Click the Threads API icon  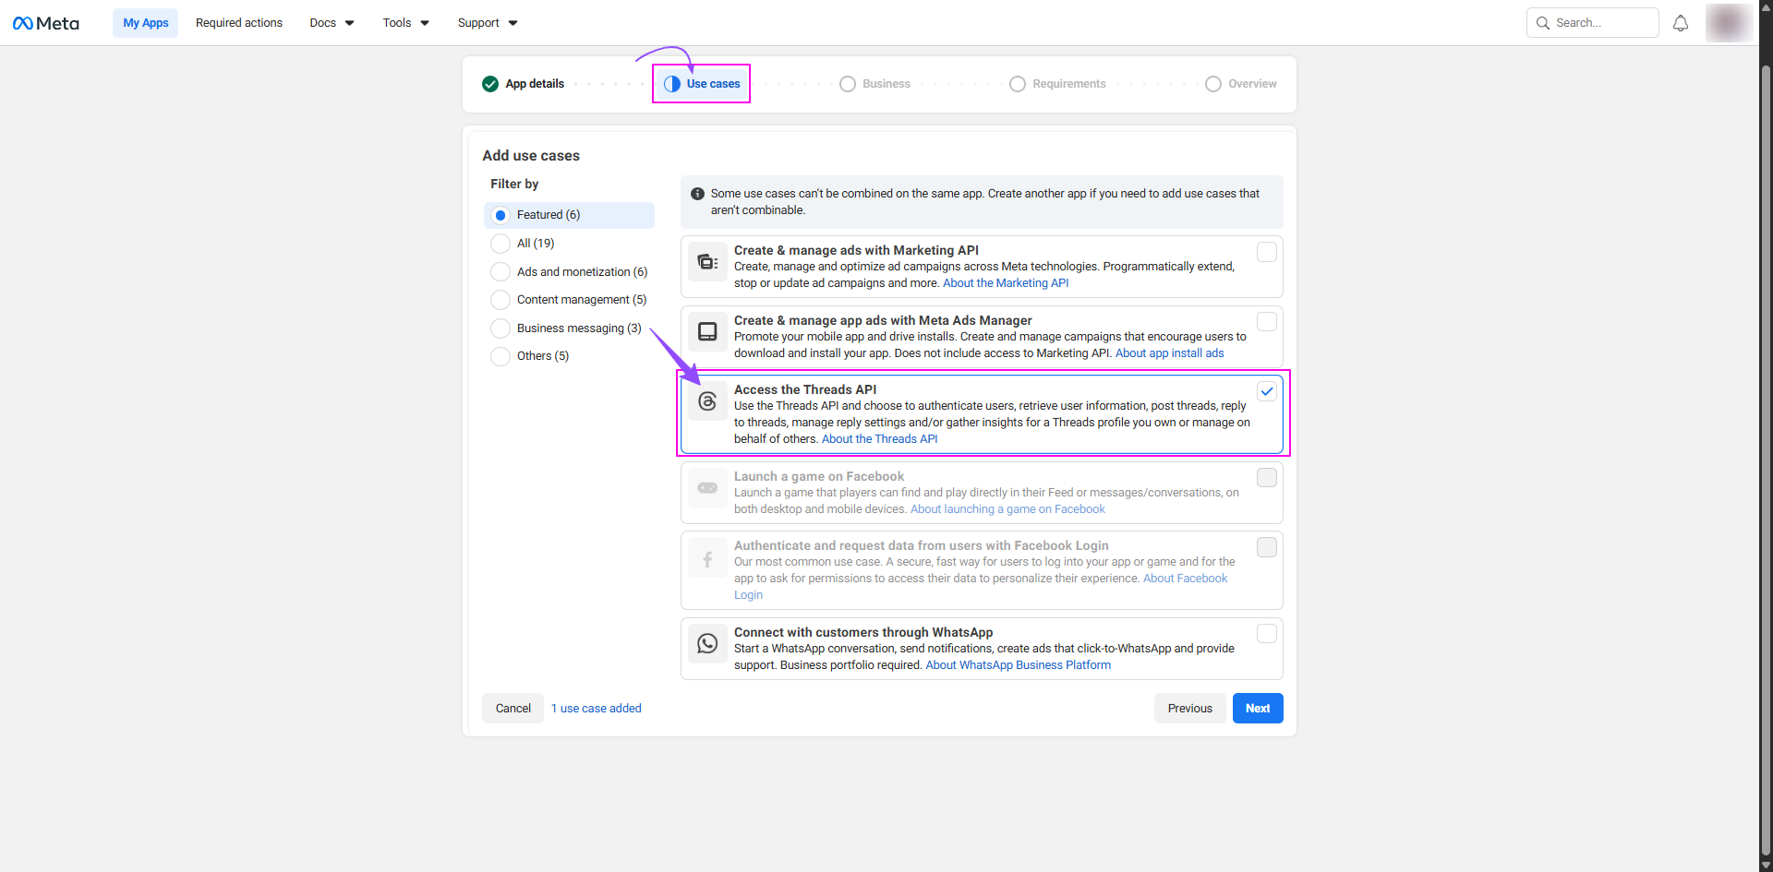707,401
